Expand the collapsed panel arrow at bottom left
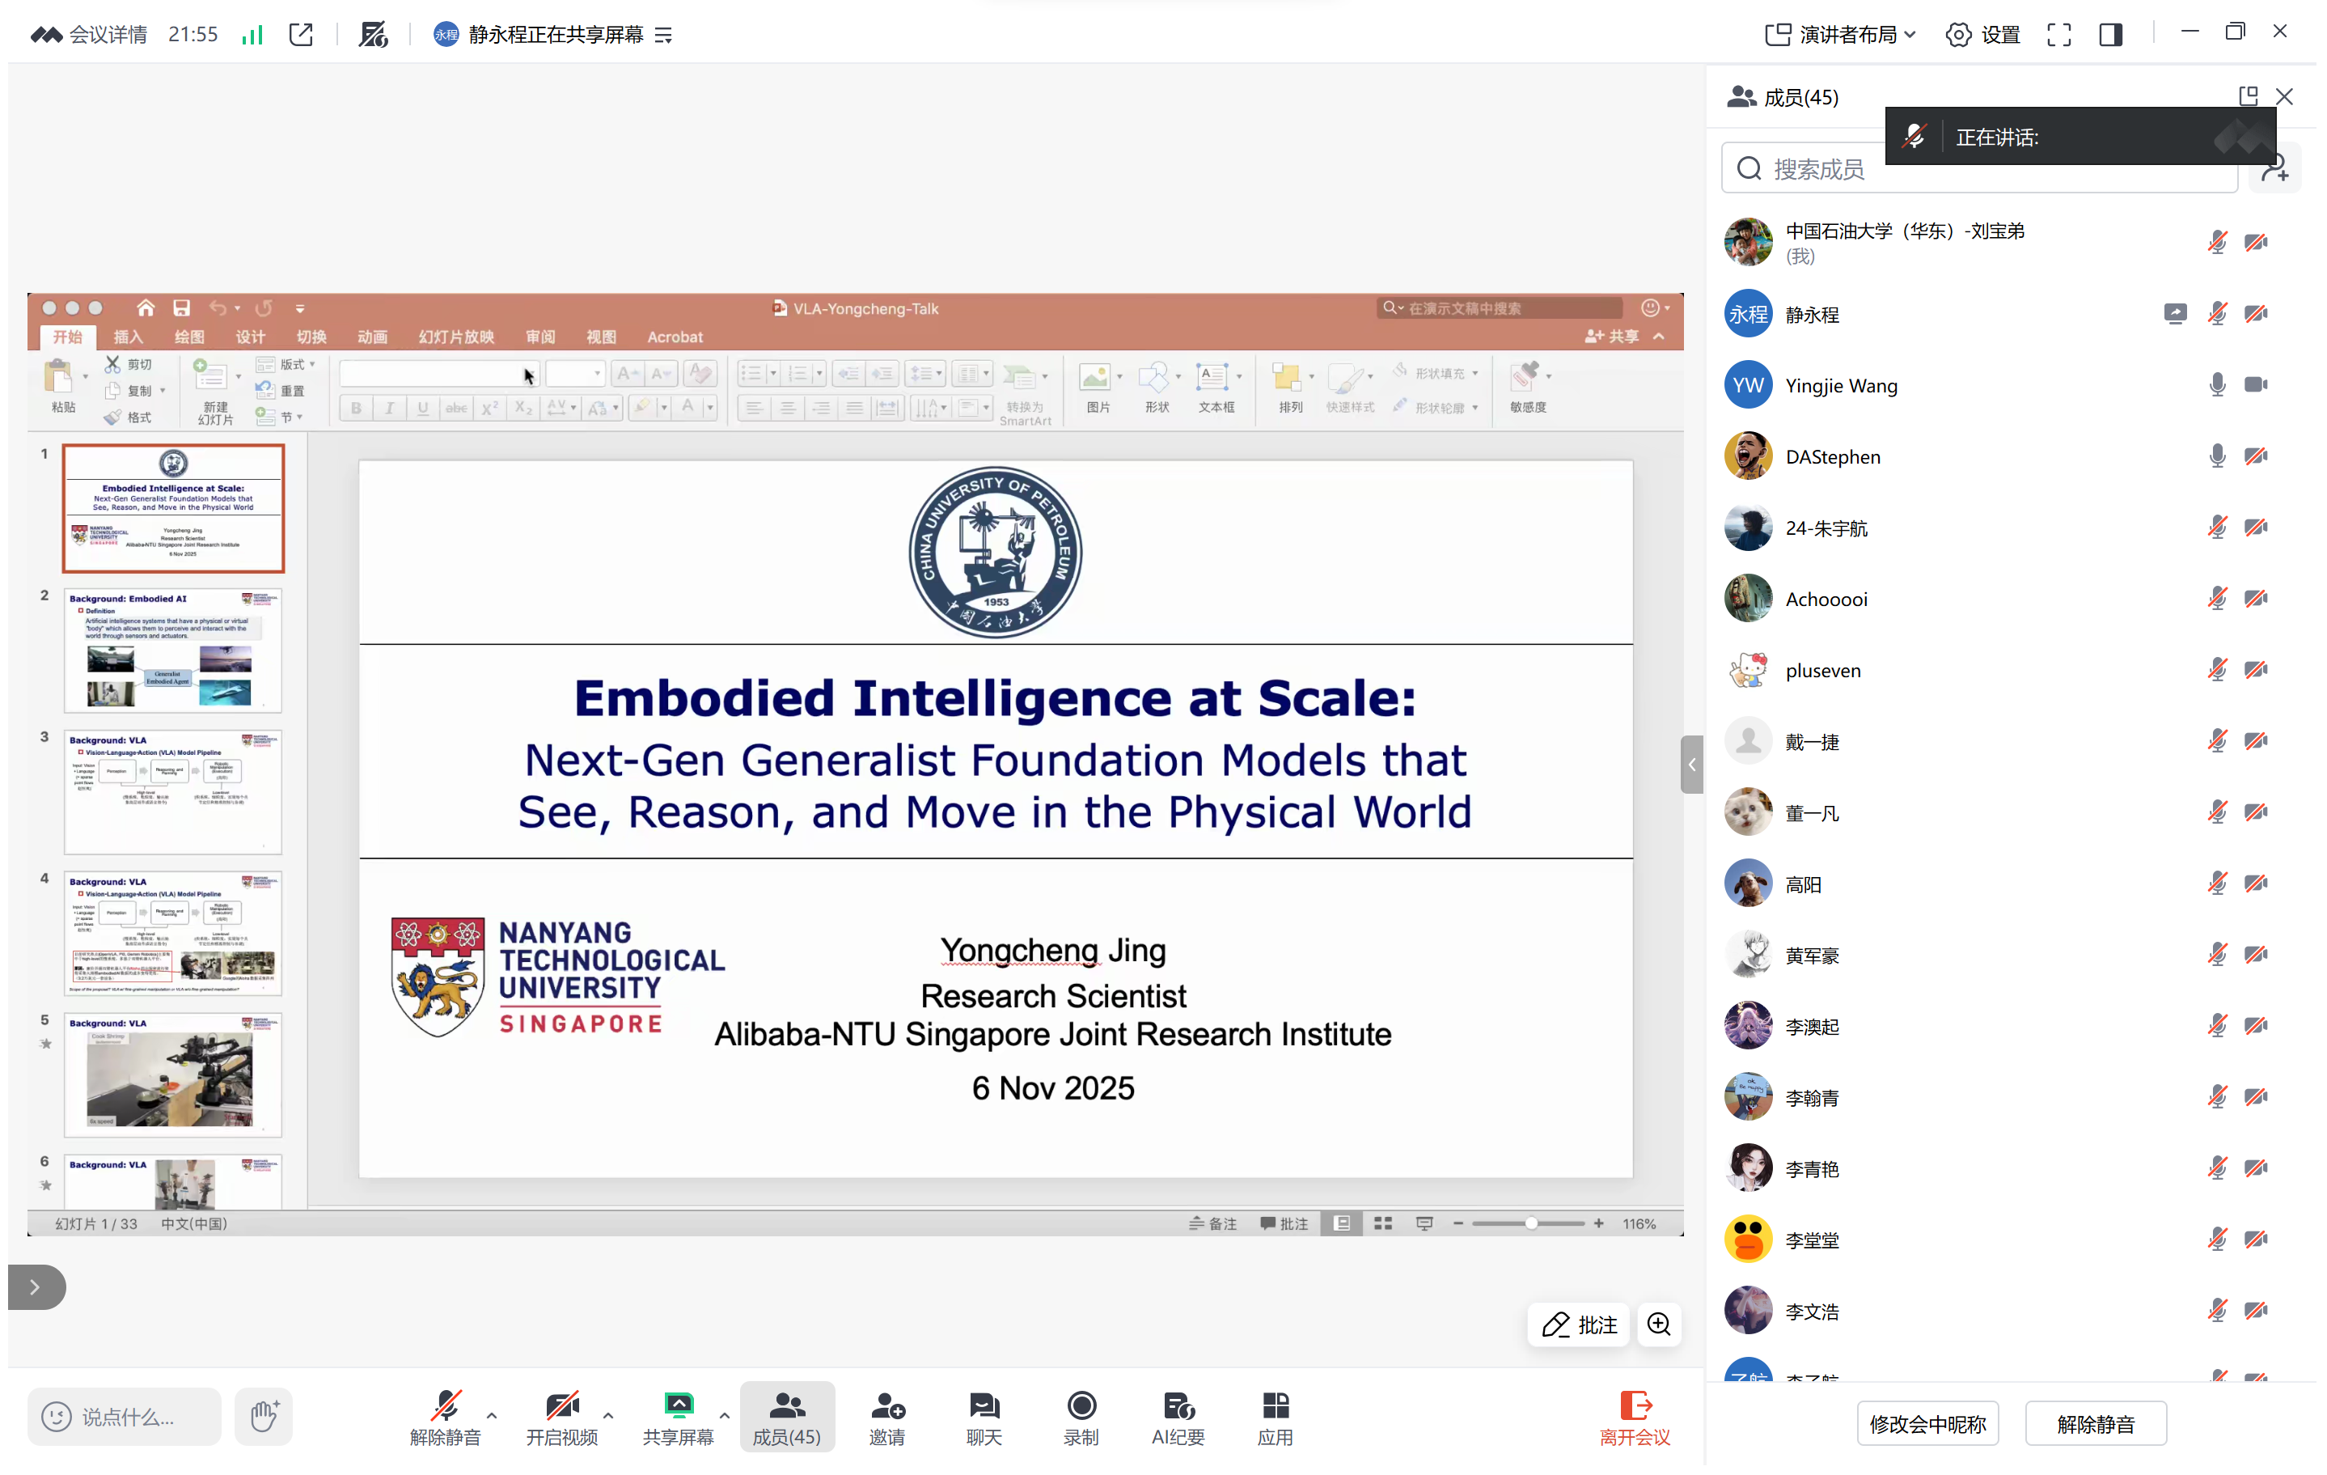2327x1475 pixels. [x=36, y=1287]
